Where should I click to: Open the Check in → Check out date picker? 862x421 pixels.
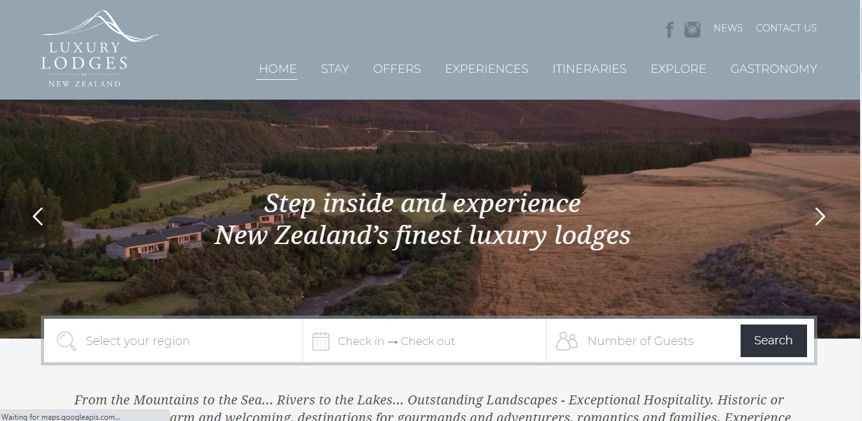[425, 341]
